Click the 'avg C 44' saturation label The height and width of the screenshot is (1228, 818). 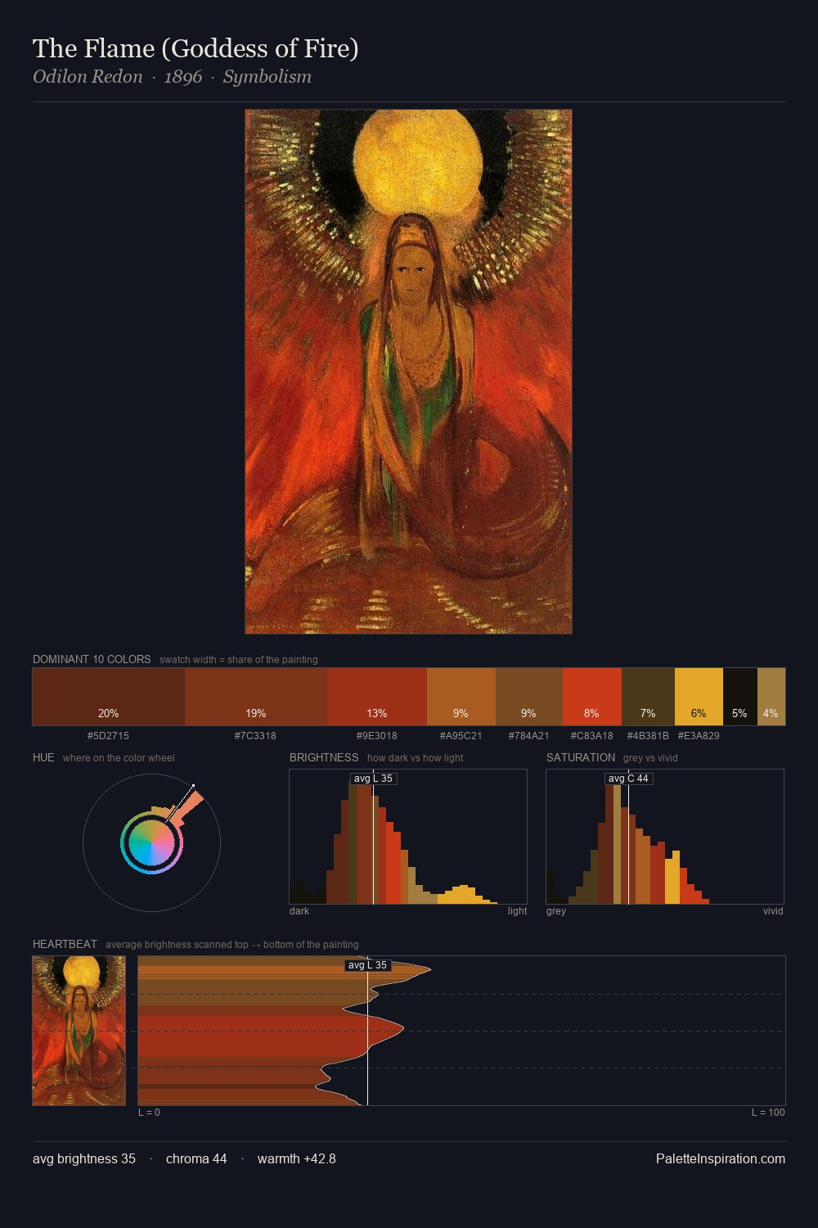point(628,779)
